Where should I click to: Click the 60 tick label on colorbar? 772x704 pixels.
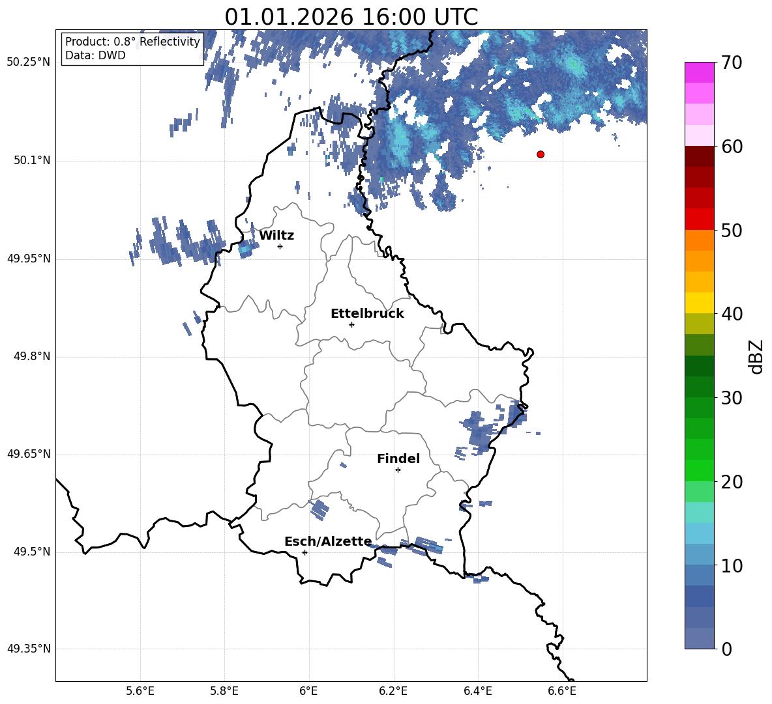732,147
